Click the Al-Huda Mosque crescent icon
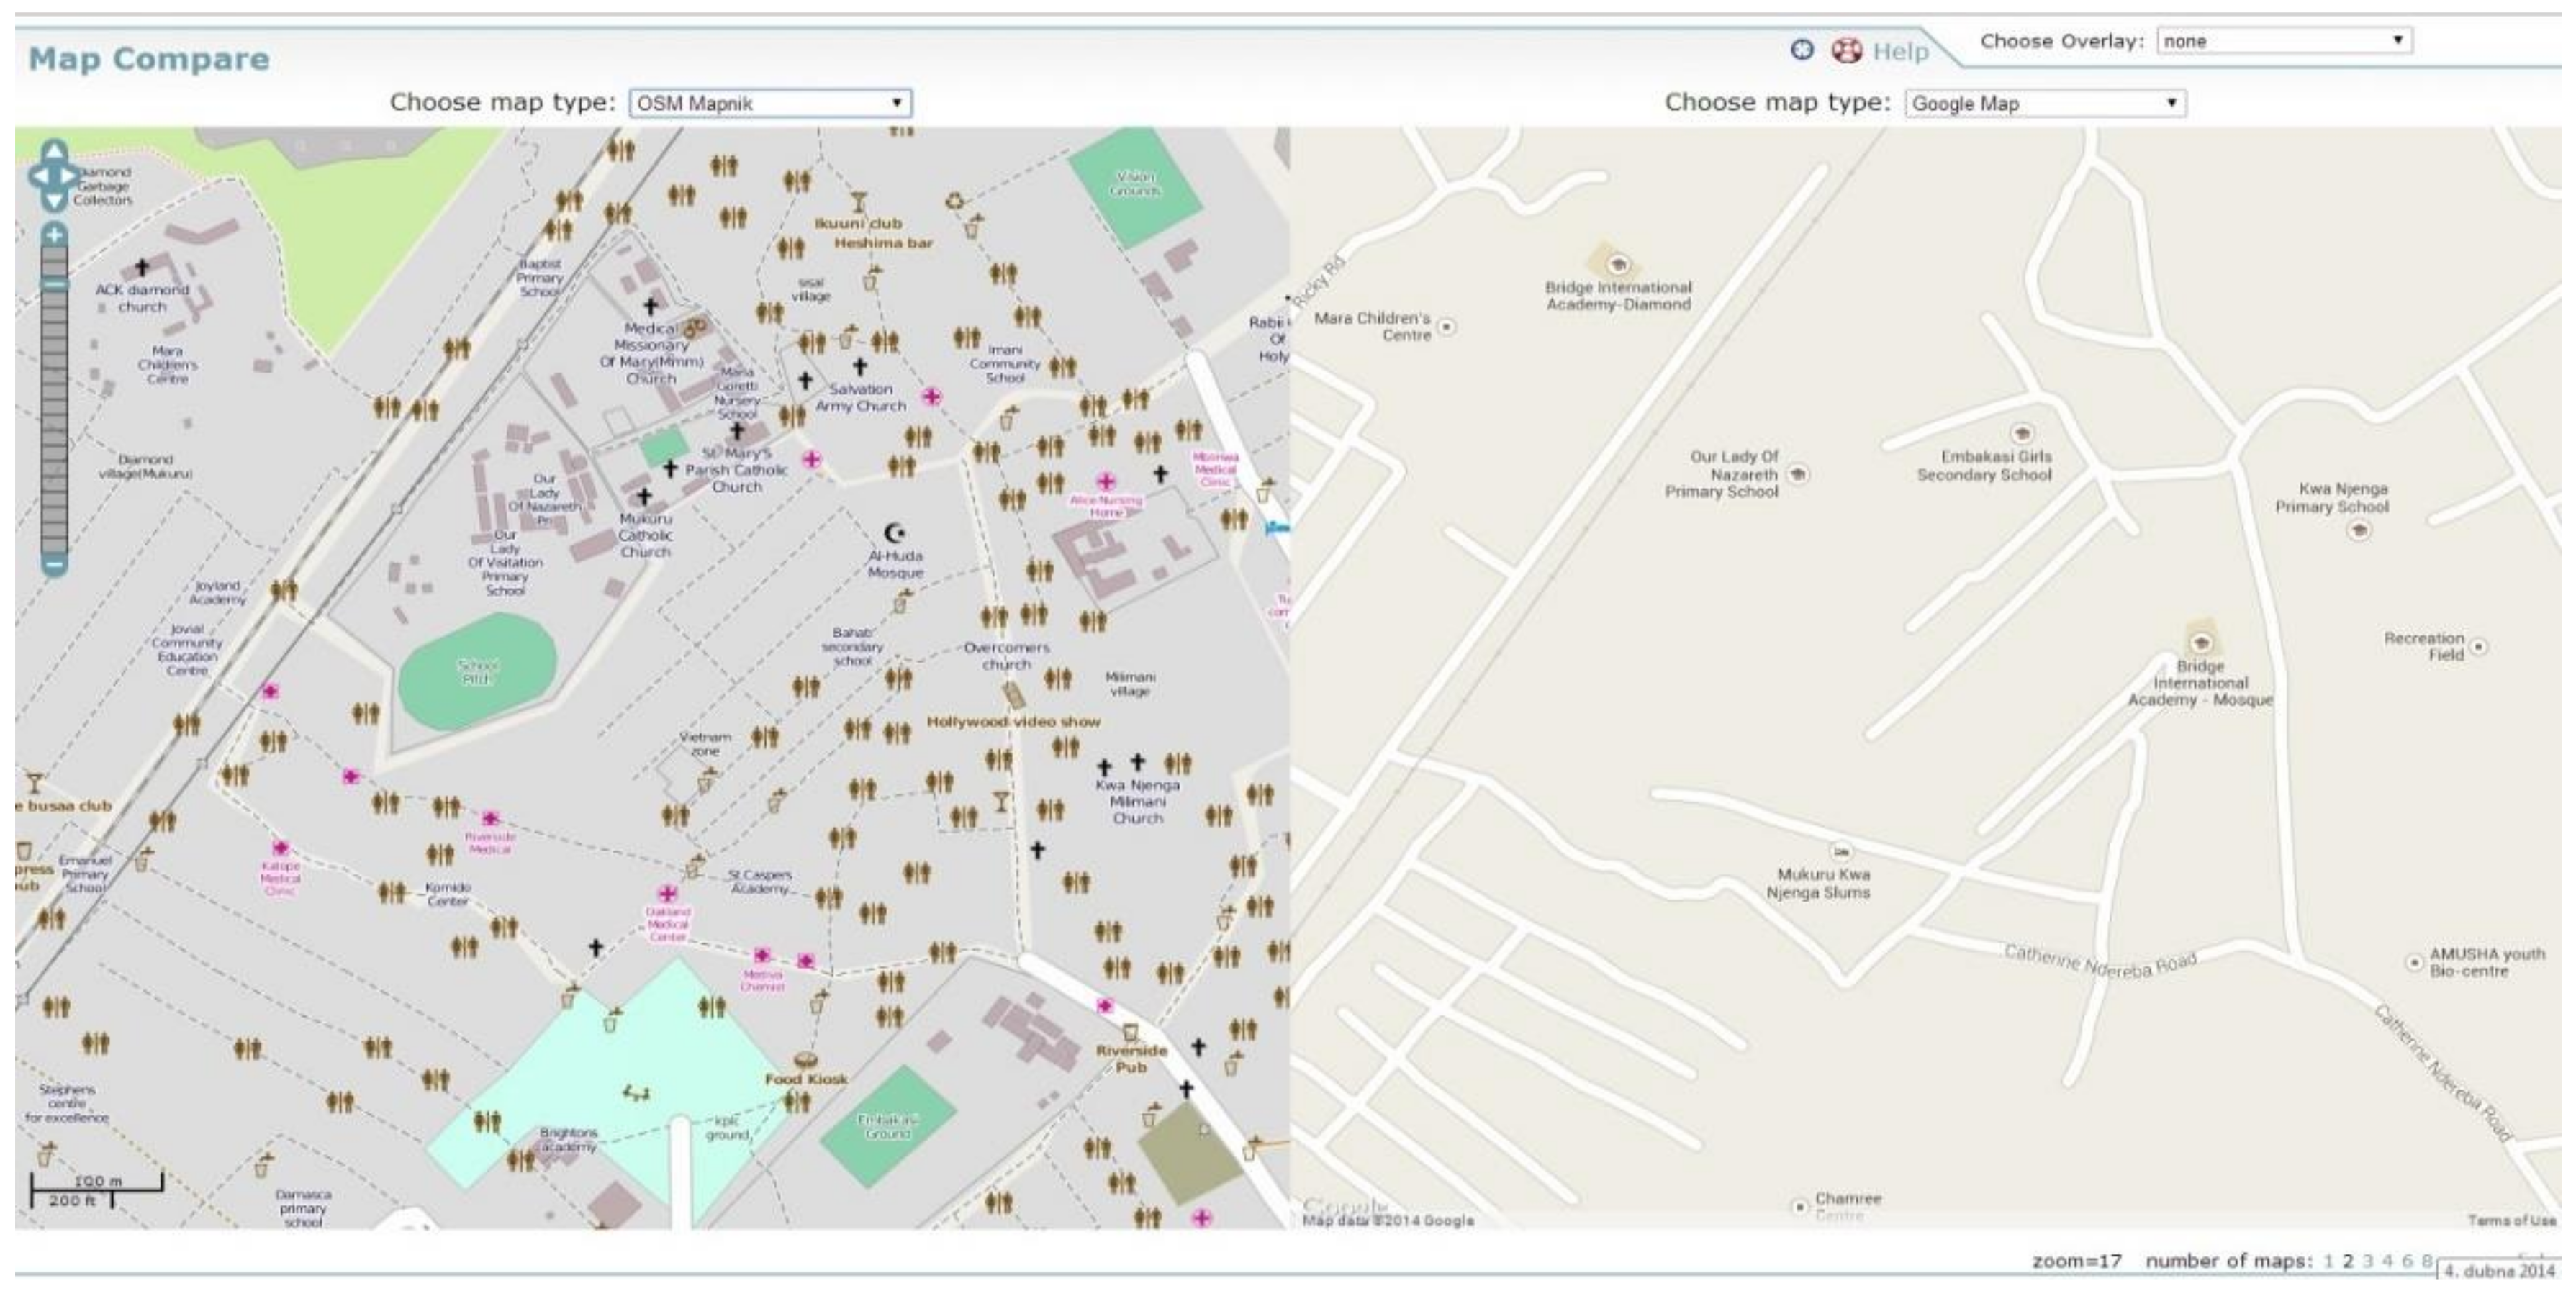This screenshot has height=1291, width=2576. point(895,533)
